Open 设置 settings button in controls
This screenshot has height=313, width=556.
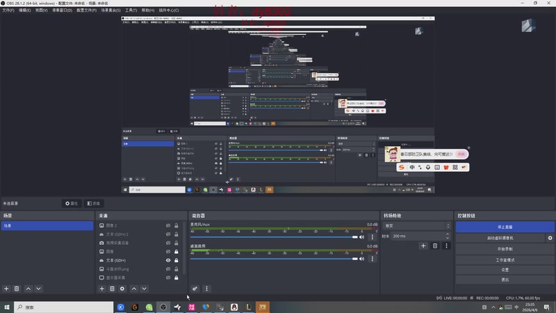505,270
